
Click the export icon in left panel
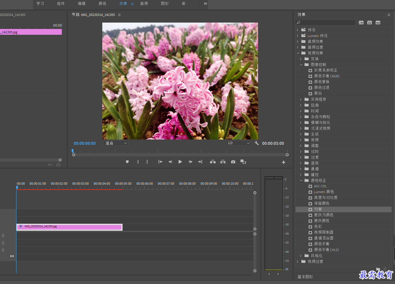click(58, 165)
